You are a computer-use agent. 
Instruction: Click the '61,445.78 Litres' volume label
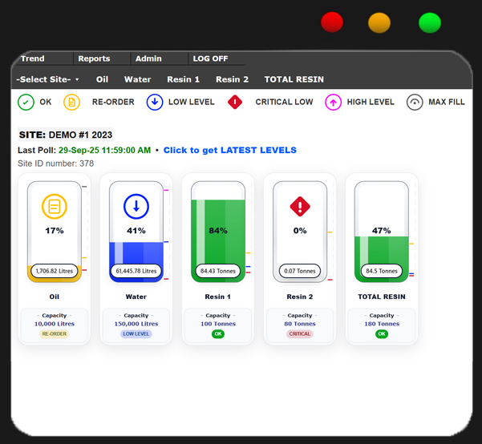(136, 271)
